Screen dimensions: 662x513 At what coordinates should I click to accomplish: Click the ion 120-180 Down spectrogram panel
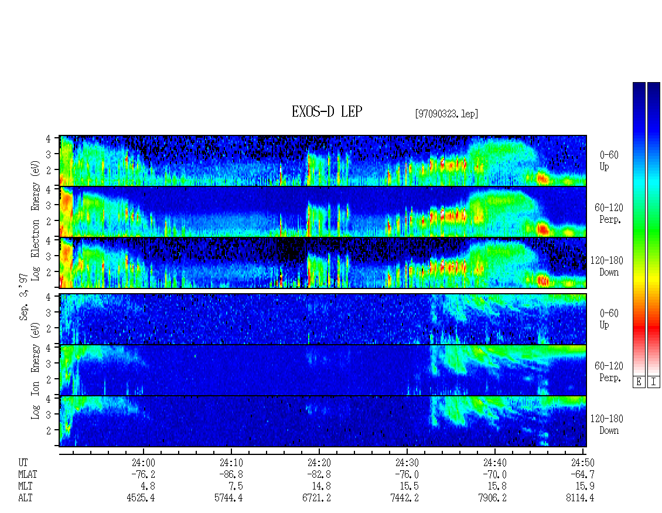(323, 422)
